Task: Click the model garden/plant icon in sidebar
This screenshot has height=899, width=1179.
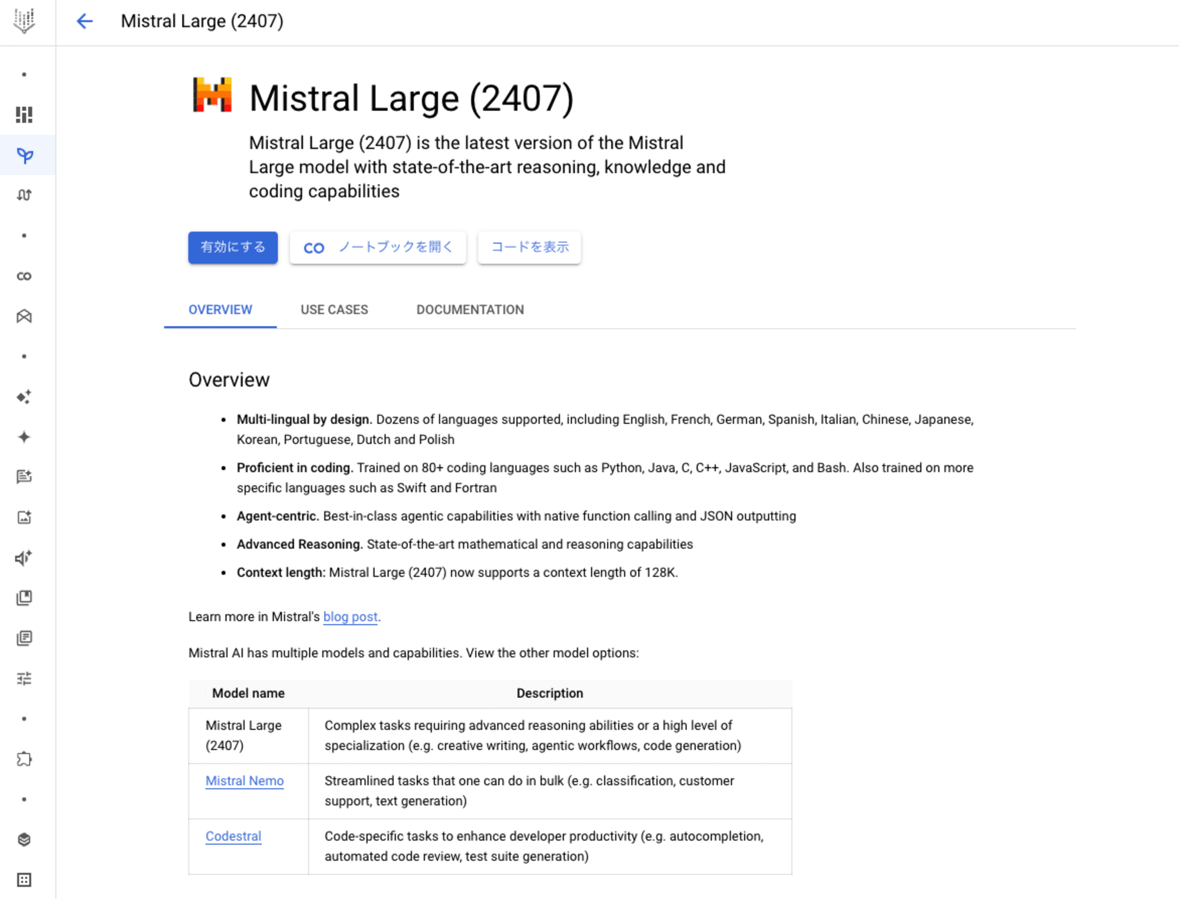Action: [25, 154]
